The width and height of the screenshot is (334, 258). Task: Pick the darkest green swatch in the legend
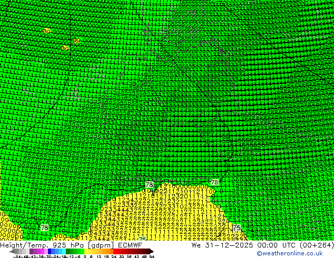pyautogui.click(x=68, y=252)
